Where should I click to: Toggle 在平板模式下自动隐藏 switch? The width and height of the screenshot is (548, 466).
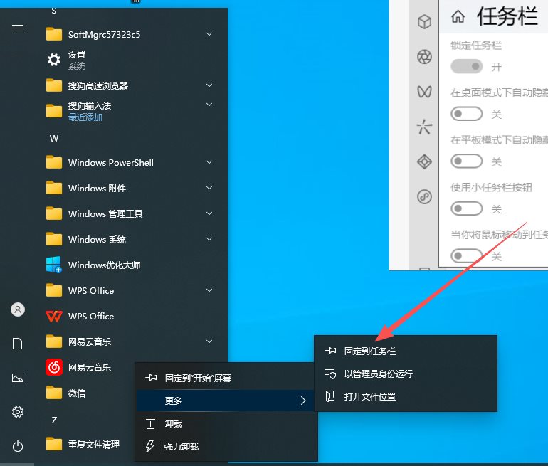click(467, 161)
